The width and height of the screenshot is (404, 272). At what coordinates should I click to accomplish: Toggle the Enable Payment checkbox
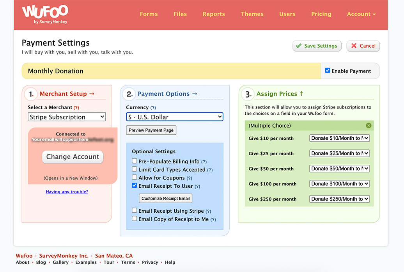(328, 70)
